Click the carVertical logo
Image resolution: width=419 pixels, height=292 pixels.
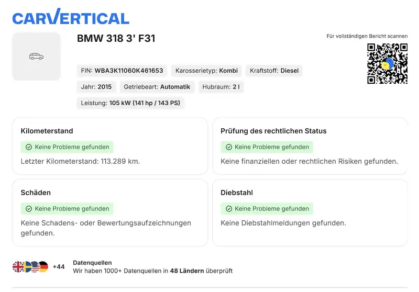[x=71, y=17]
